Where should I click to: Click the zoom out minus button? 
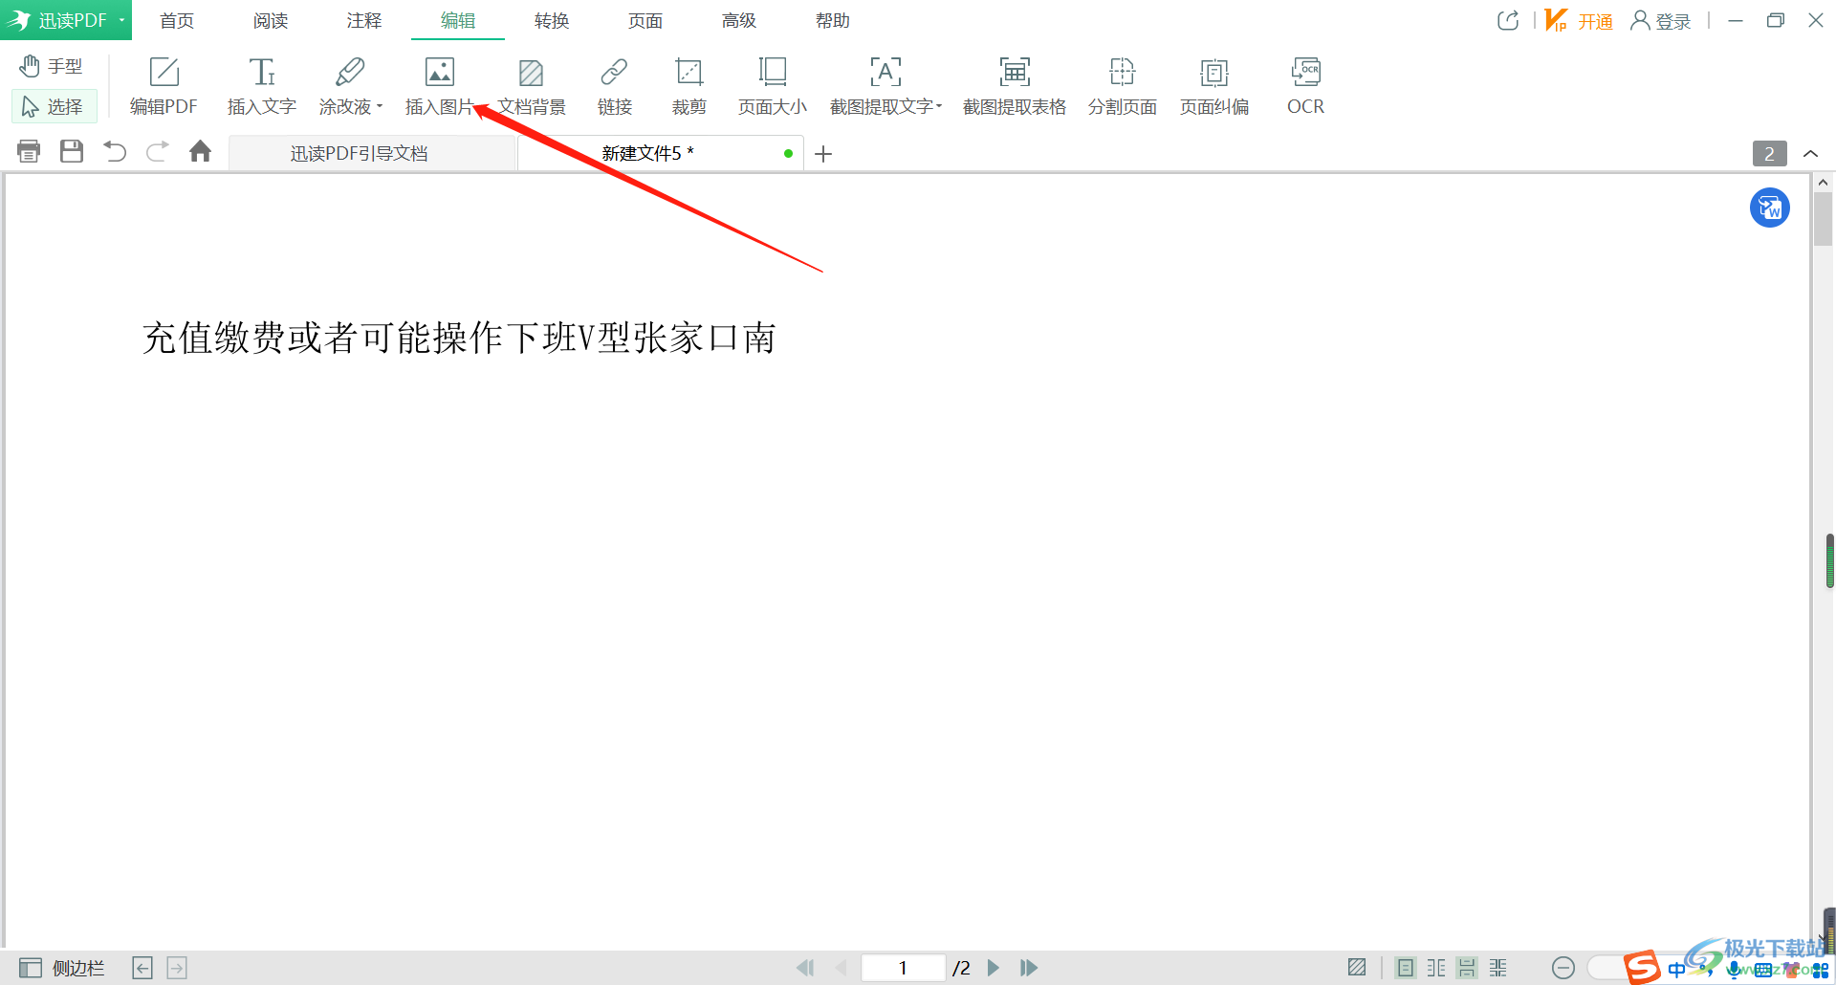click(x=1563, y=968)
